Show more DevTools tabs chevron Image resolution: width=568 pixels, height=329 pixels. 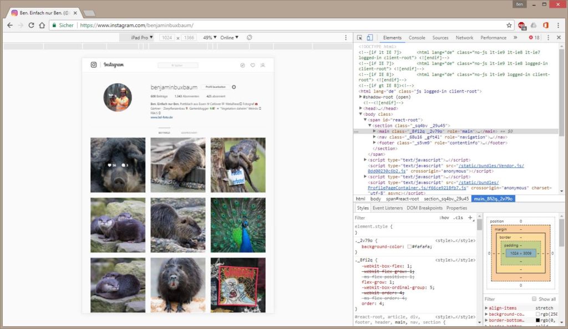pyautogui.click(x=515, y=38)
